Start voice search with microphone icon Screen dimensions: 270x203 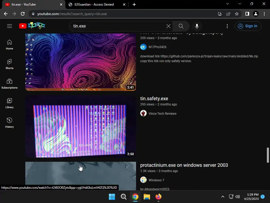(197, 26)
